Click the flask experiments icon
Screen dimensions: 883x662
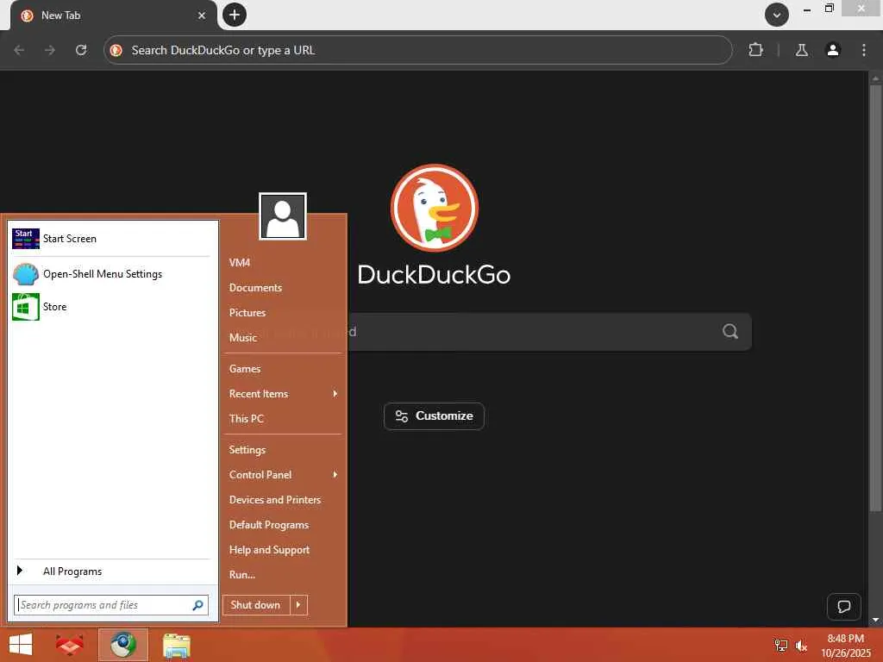tap(801, 50)
